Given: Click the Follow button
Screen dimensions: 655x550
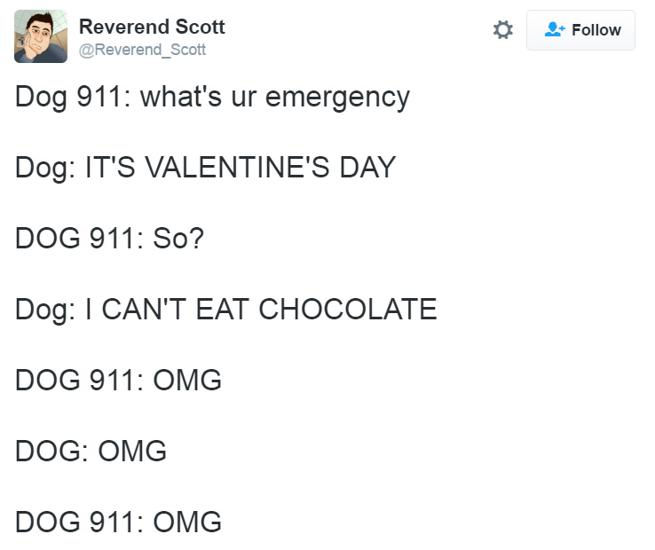Looking at the screenshot, I should (x=580, y=30).
